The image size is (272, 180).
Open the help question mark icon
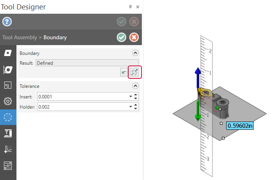click(x=7, y=22)
